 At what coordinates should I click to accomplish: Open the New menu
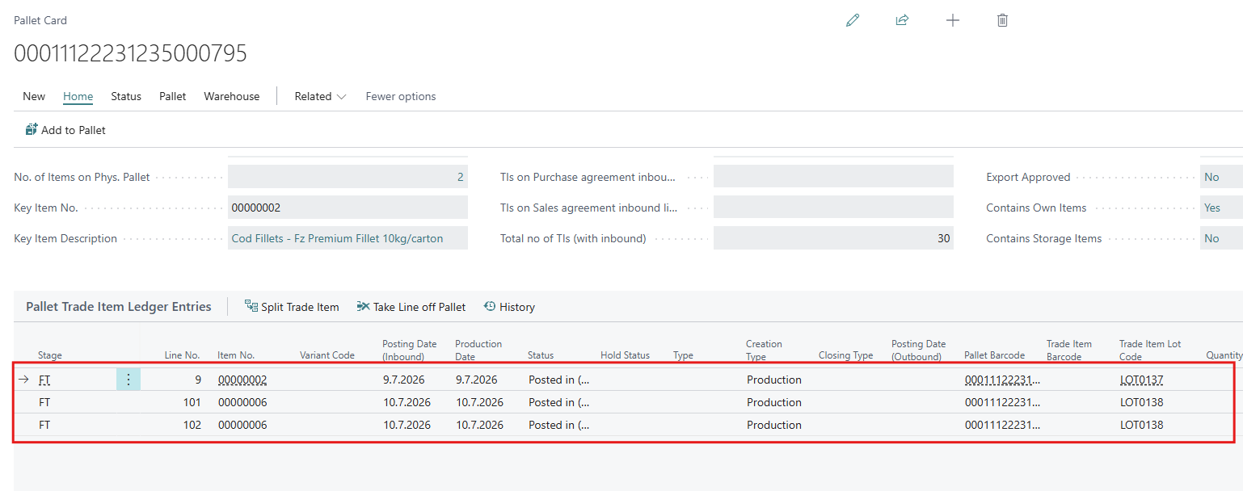click(x=34, y=96)
